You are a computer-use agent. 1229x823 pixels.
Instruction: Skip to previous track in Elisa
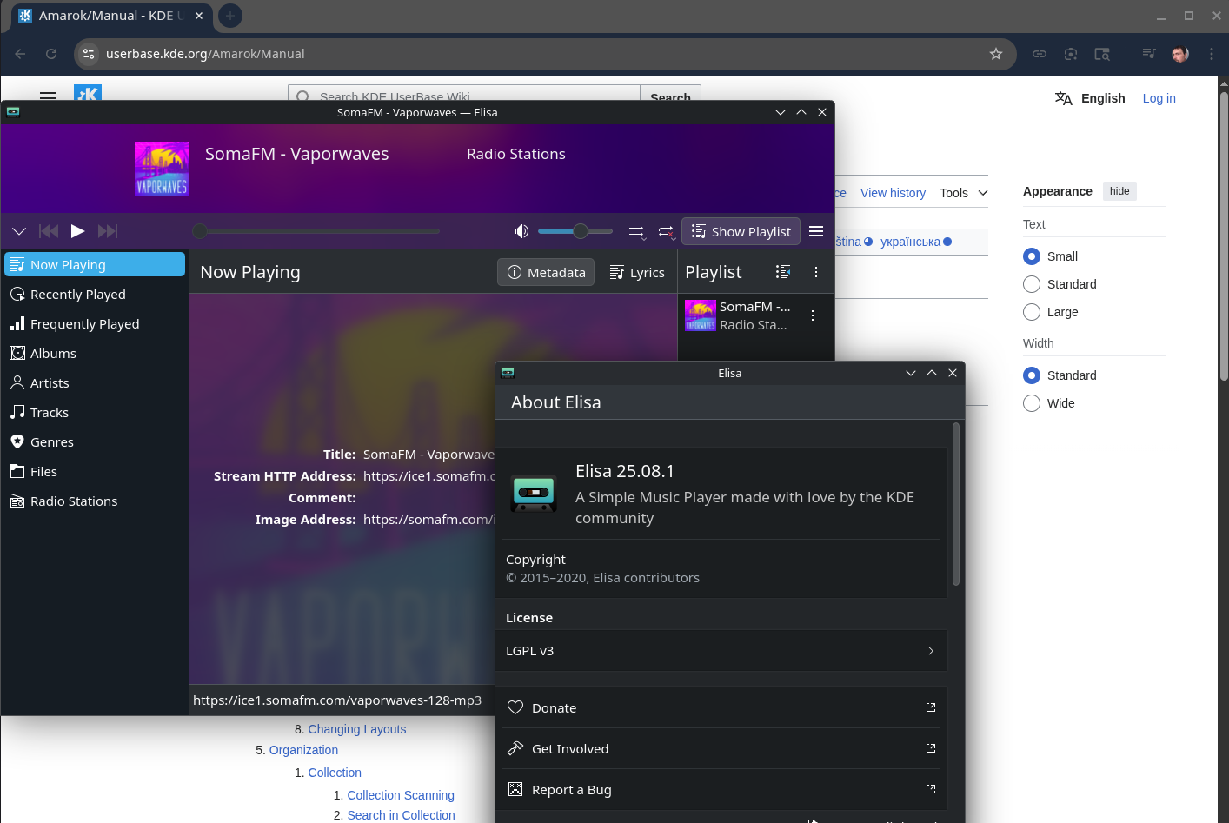[x=49, y=231]
